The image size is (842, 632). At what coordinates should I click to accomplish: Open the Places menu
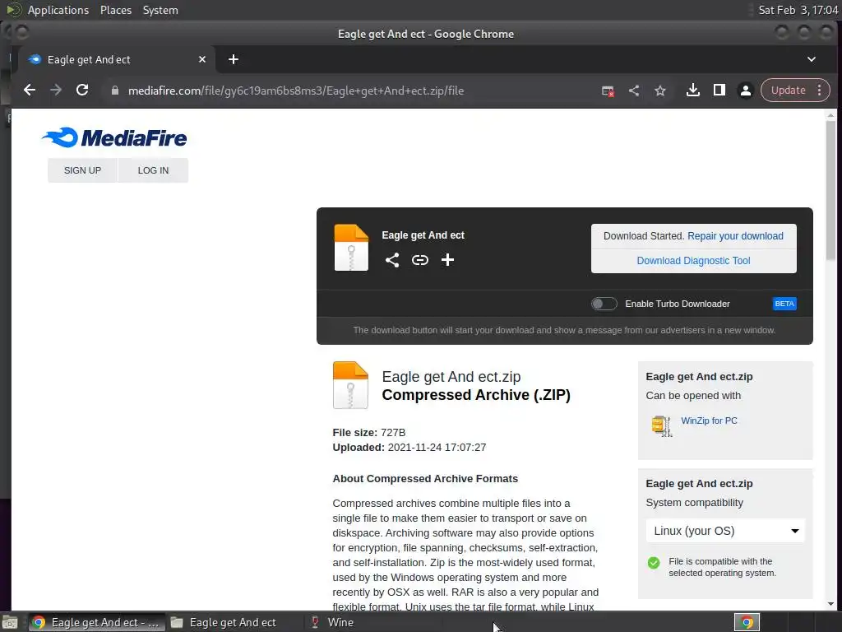pyautogui.click(x=116, y=10)
